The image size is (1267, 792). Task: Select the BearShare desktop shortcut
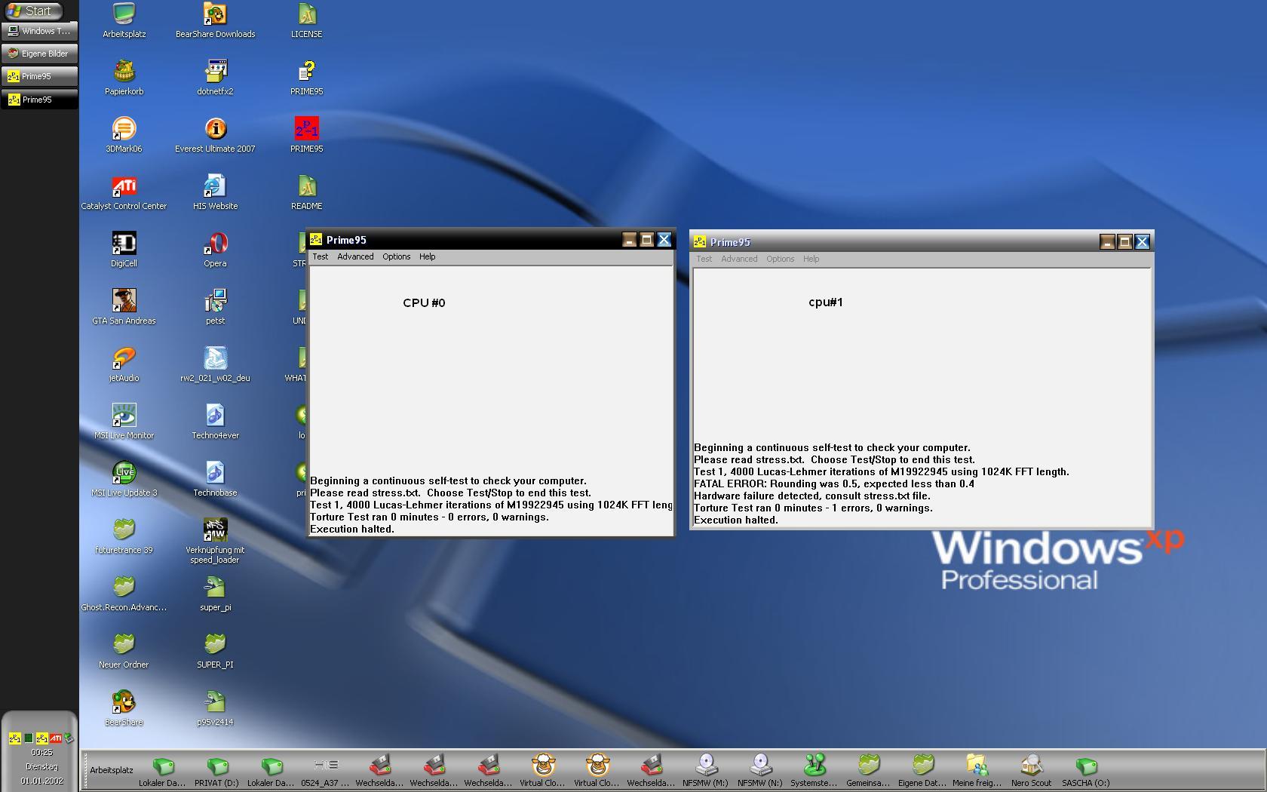[x=124, y=708]
